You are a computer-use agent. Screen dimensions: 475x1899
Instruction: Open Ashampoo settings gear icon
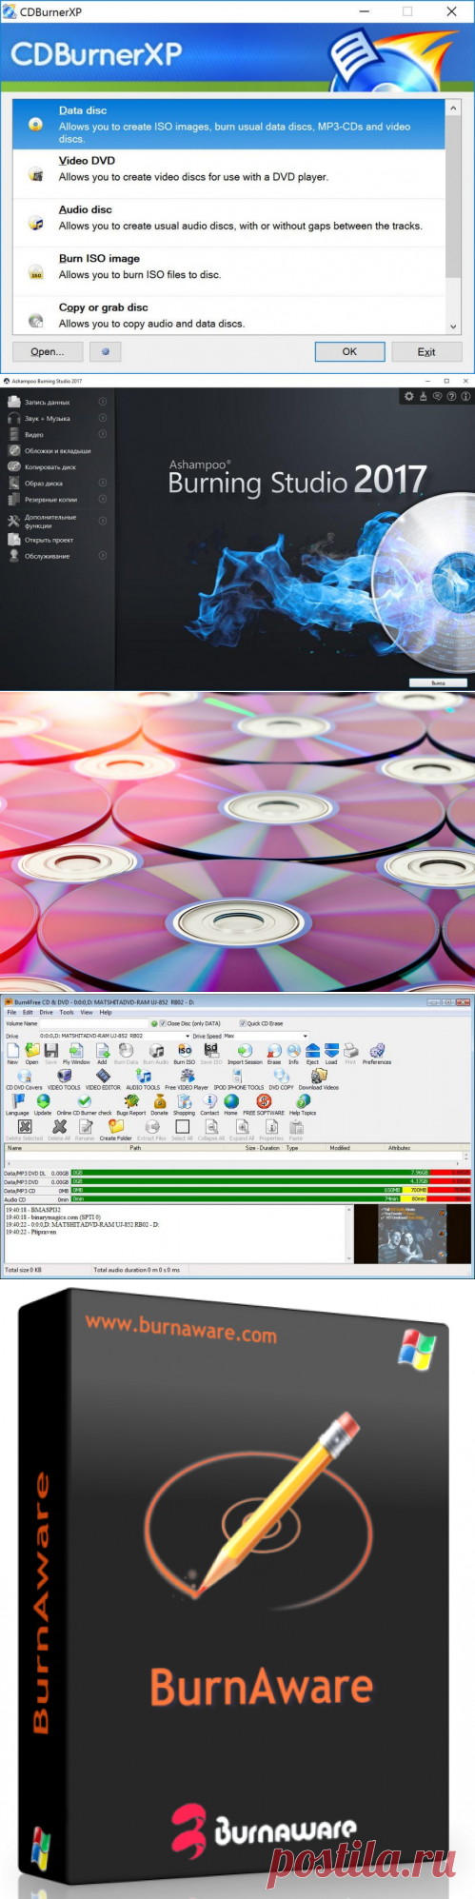[x=409, y=396]
